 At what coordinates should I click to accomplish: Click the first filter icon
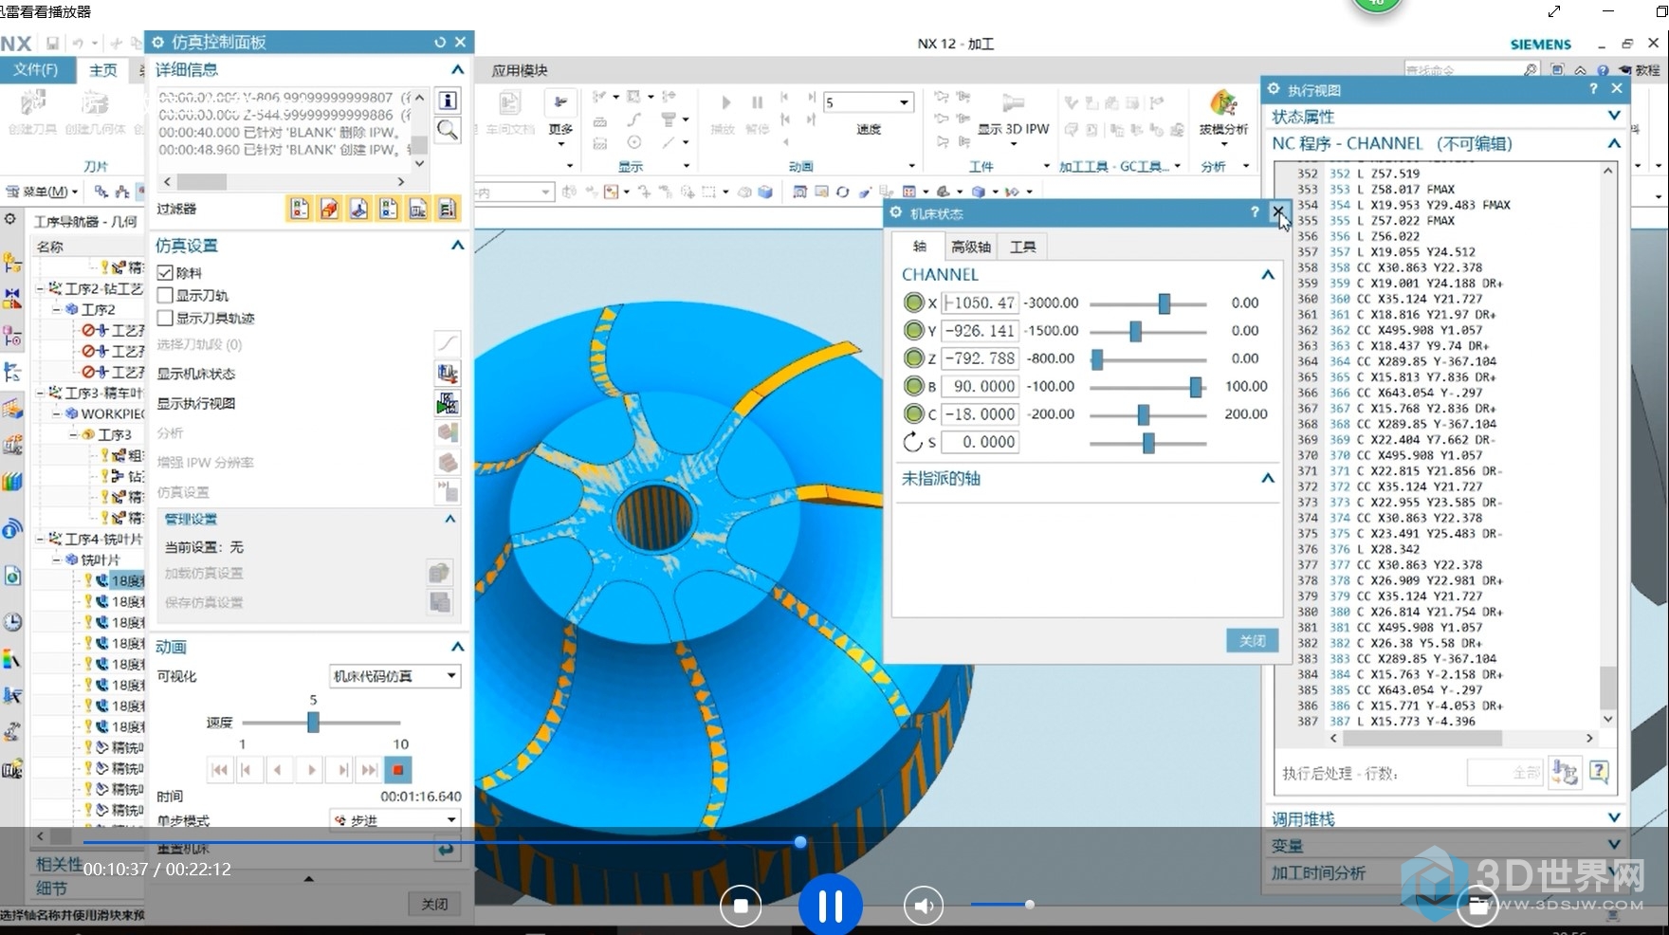coord(300,209)
